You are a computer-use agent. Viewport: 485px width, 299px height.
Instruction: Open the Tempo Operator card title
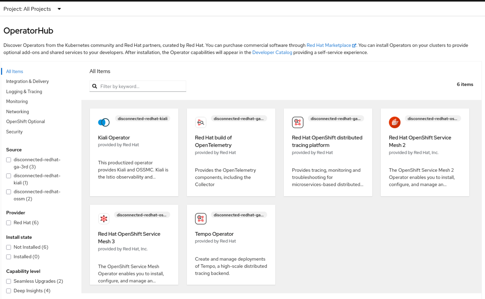point(214,234)
